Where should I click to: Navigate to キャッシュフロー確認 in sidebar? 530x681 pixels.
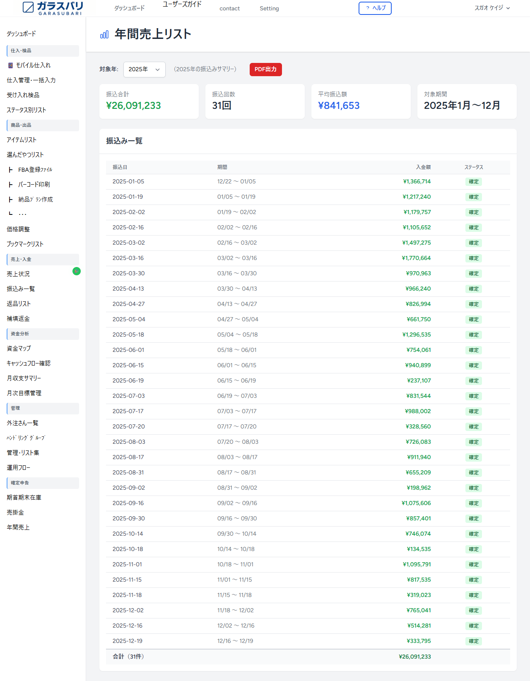(28, 363)
